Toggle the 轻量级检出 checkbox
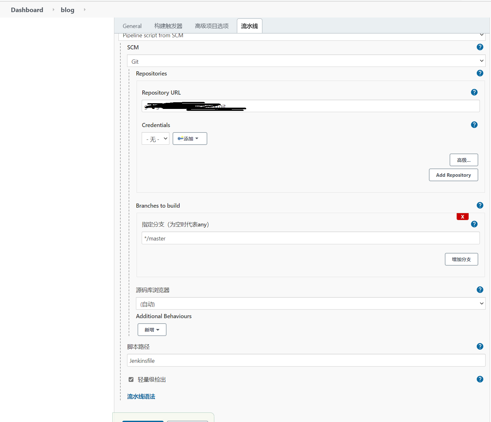This screenshot has height=422, width=491. click(x=131, y=379)
